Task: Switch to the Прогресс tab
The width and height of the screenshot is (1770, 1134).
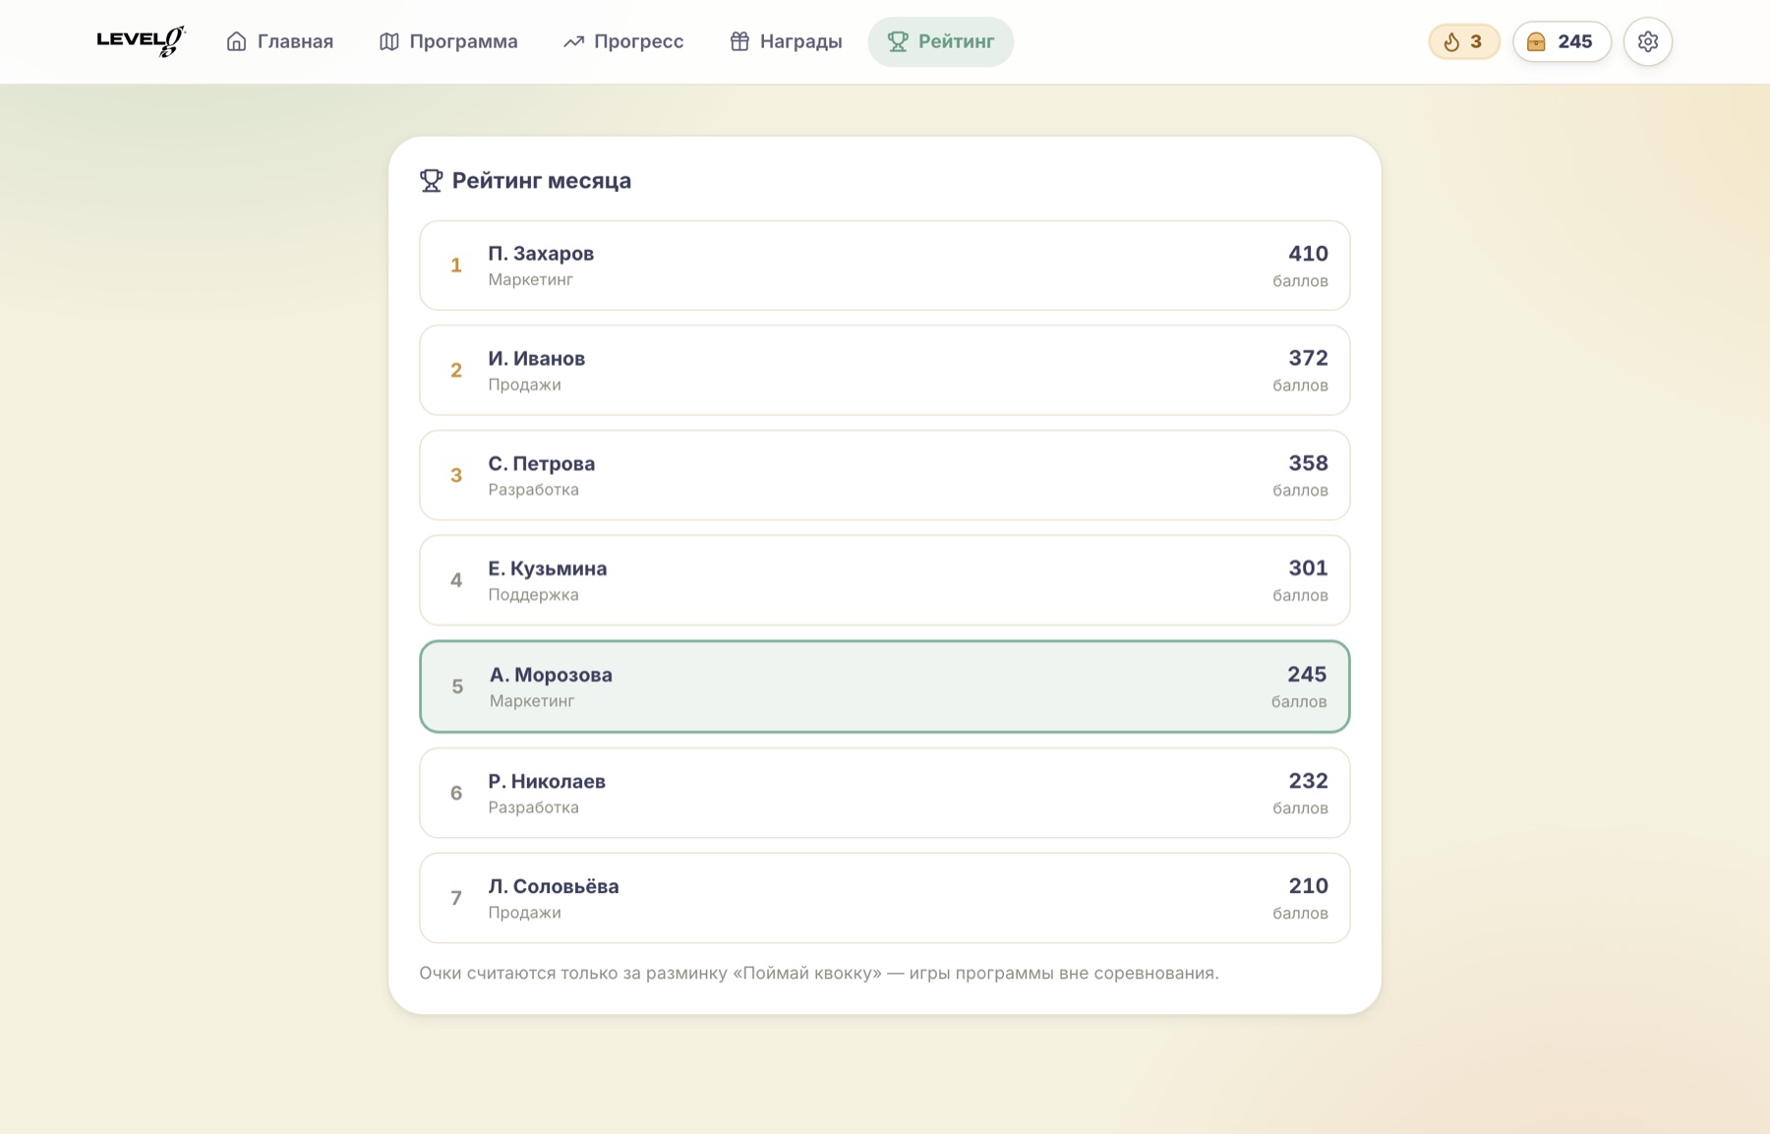Action: (x=623, y=41)
